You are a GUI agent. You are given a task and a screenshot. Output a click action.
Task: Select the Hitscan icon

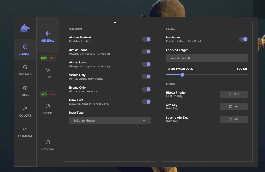[47, 143]
